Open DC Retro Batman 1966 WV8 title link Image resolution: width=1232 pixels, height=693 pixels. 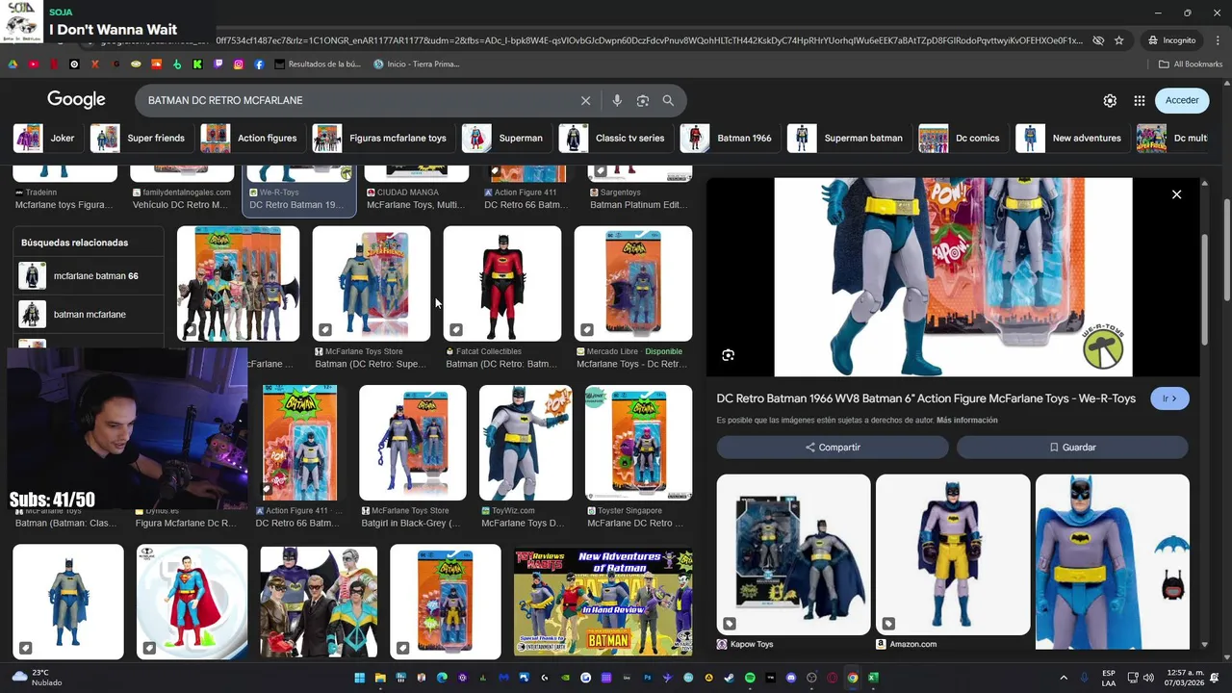(926, 398)
